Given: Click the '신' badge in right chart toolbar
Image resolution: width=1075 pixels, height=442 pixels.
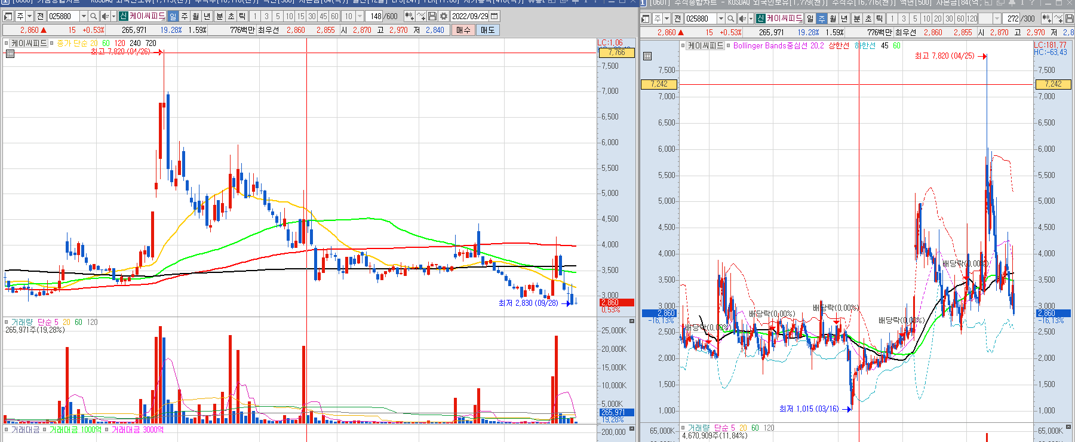Looking at the screenshot, I should [760, 19].
